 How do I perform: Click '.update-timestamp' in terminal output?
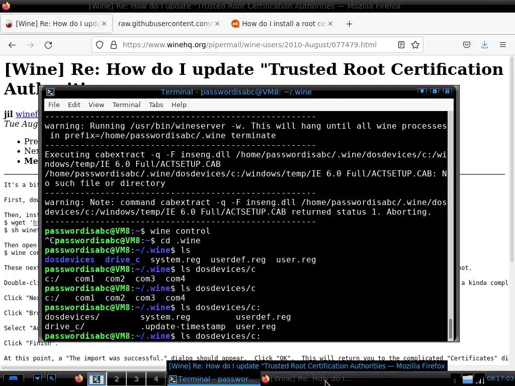pyautogui.click(x=183, y=327)
